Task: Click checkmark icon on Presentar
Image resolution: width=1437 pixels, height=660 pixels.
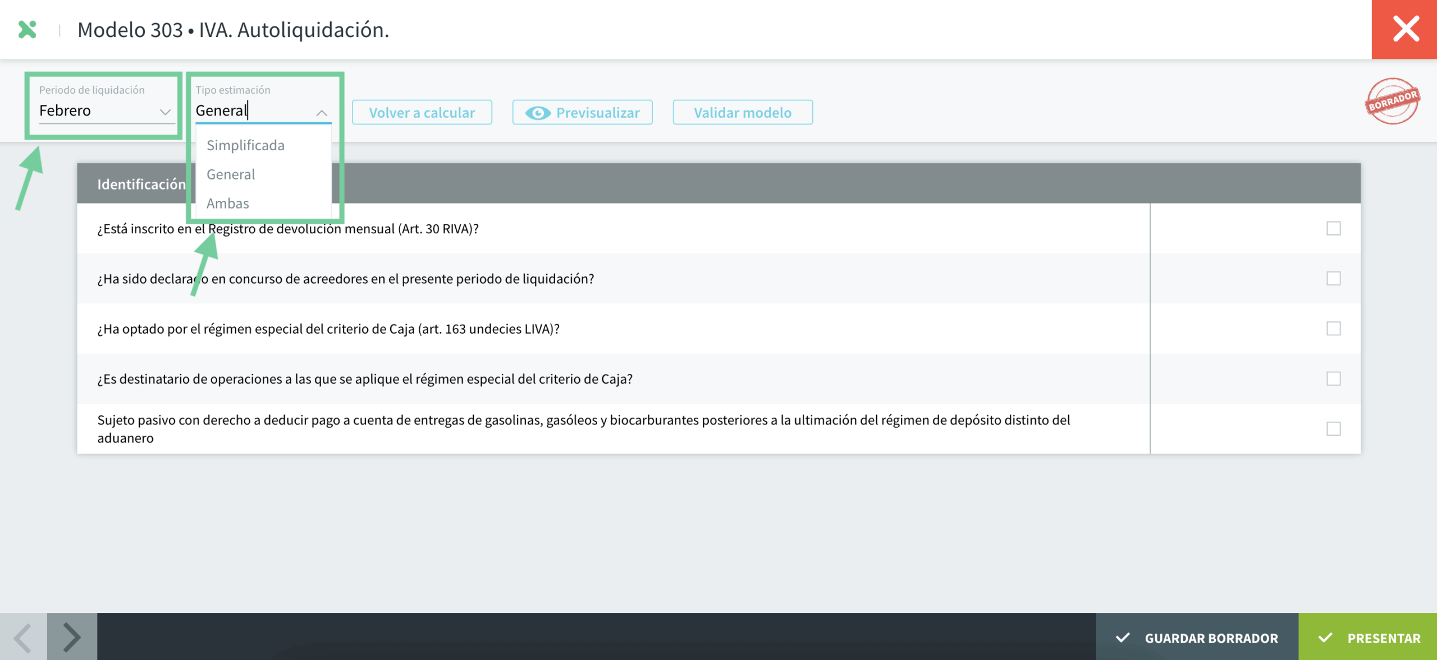Action: coord(1325,638)
